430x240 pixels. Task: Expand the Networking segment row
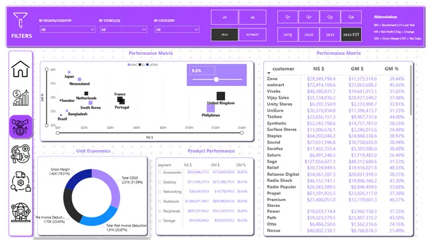point(159,192)
